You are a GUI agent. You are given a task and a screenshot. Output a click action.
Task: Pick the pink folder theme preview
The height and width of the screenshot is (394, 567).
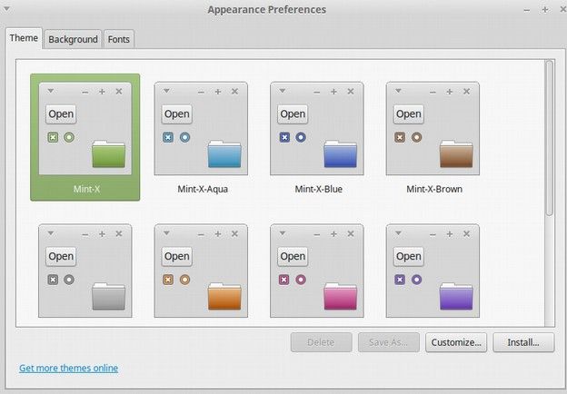point(317,271)
